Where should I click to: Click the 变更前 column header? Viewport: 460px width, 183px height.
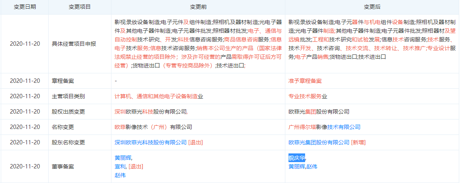tap(198, 7)
